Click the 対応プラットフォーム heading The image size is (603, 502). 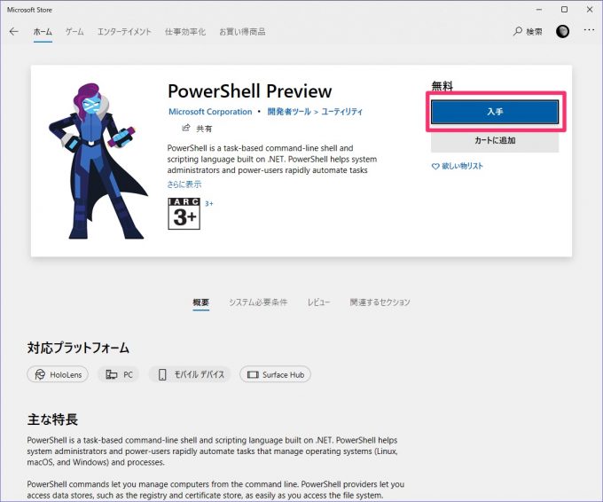tap(78, 348)
